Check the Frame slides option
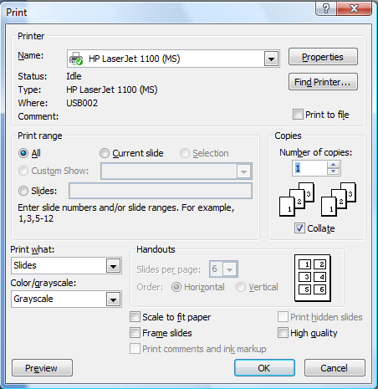Viewport: 378px width, 389px height. coord(135,333)
